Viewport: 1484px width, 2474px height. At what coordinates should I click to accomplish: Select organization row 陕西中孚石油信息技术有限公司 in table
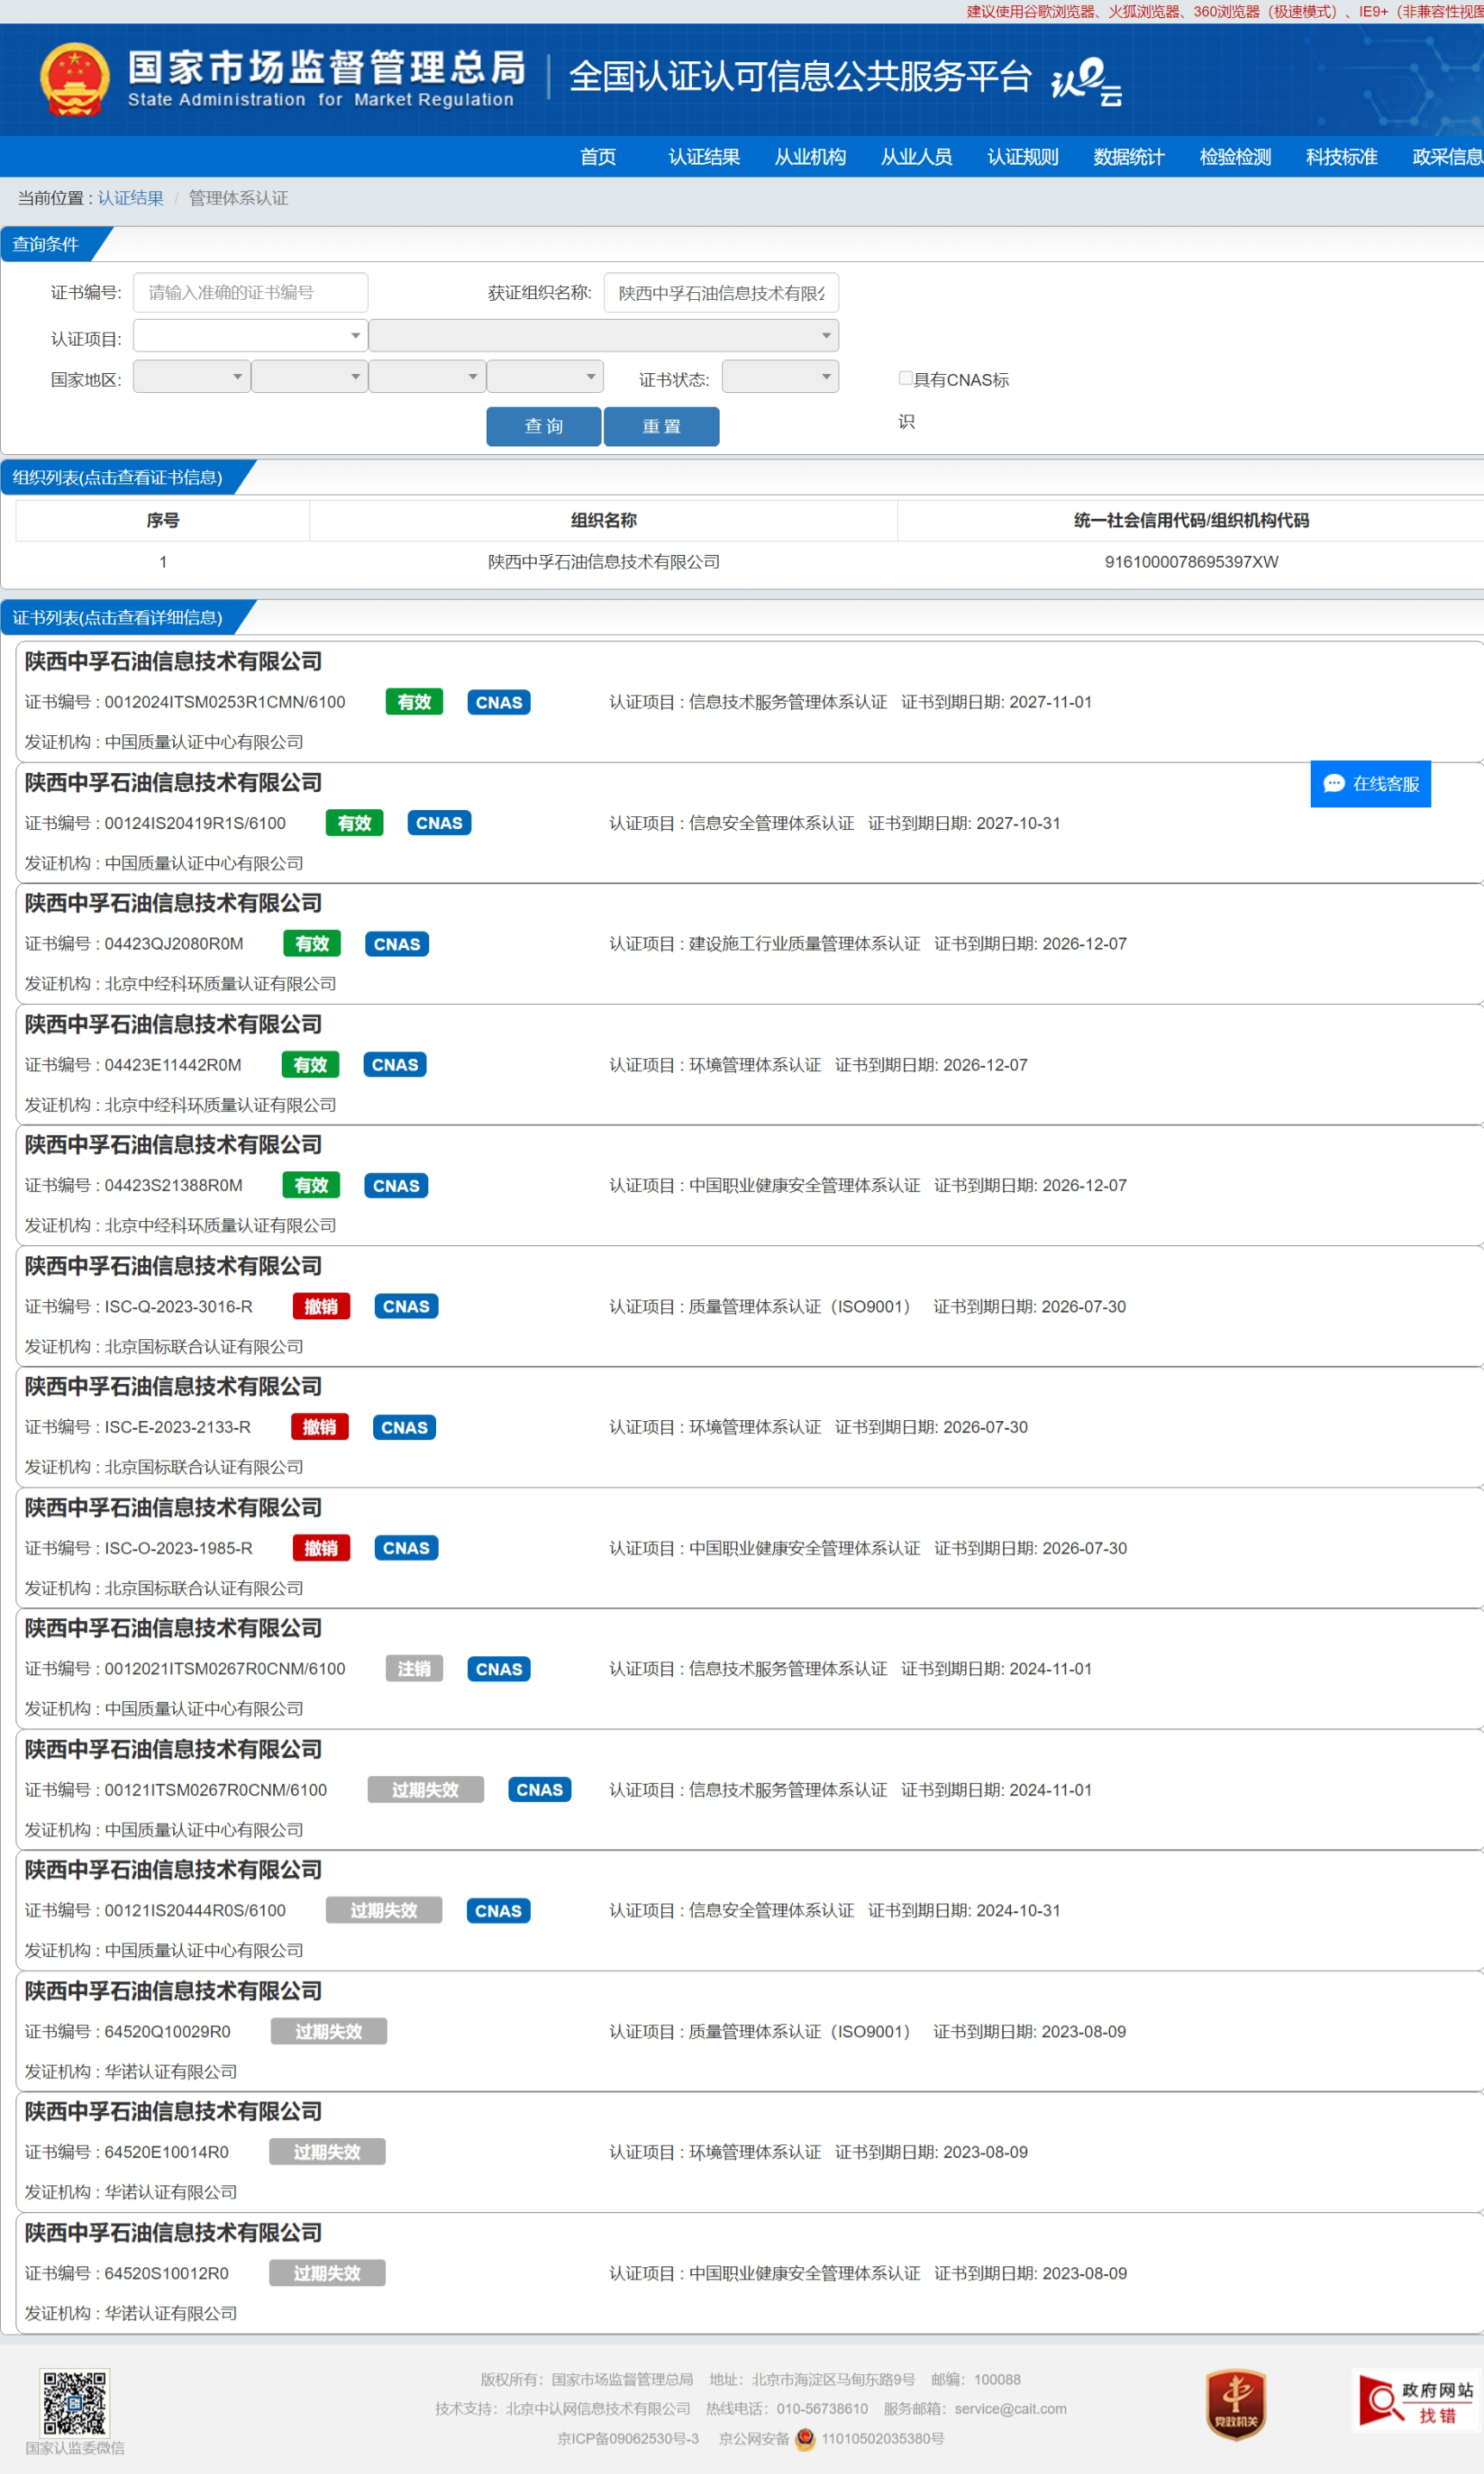(x=604, y=562)
